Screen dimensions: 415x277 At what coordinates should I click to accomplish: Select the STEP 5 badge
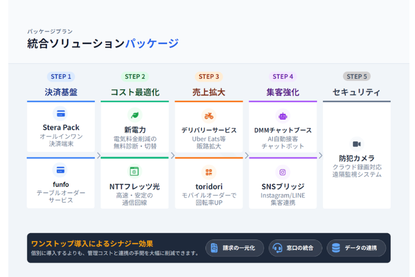(x=357, y=76)
